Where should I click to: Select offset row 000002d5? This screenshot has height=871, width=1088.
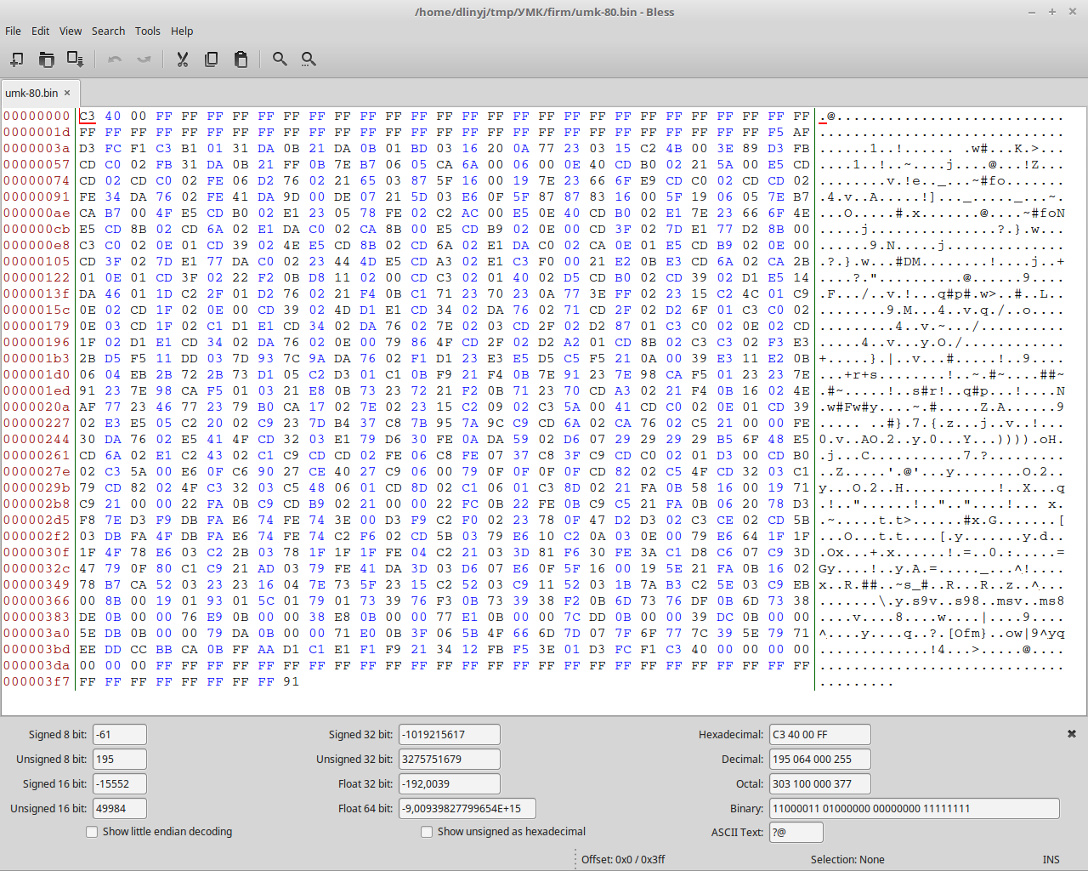pos(37,521)
